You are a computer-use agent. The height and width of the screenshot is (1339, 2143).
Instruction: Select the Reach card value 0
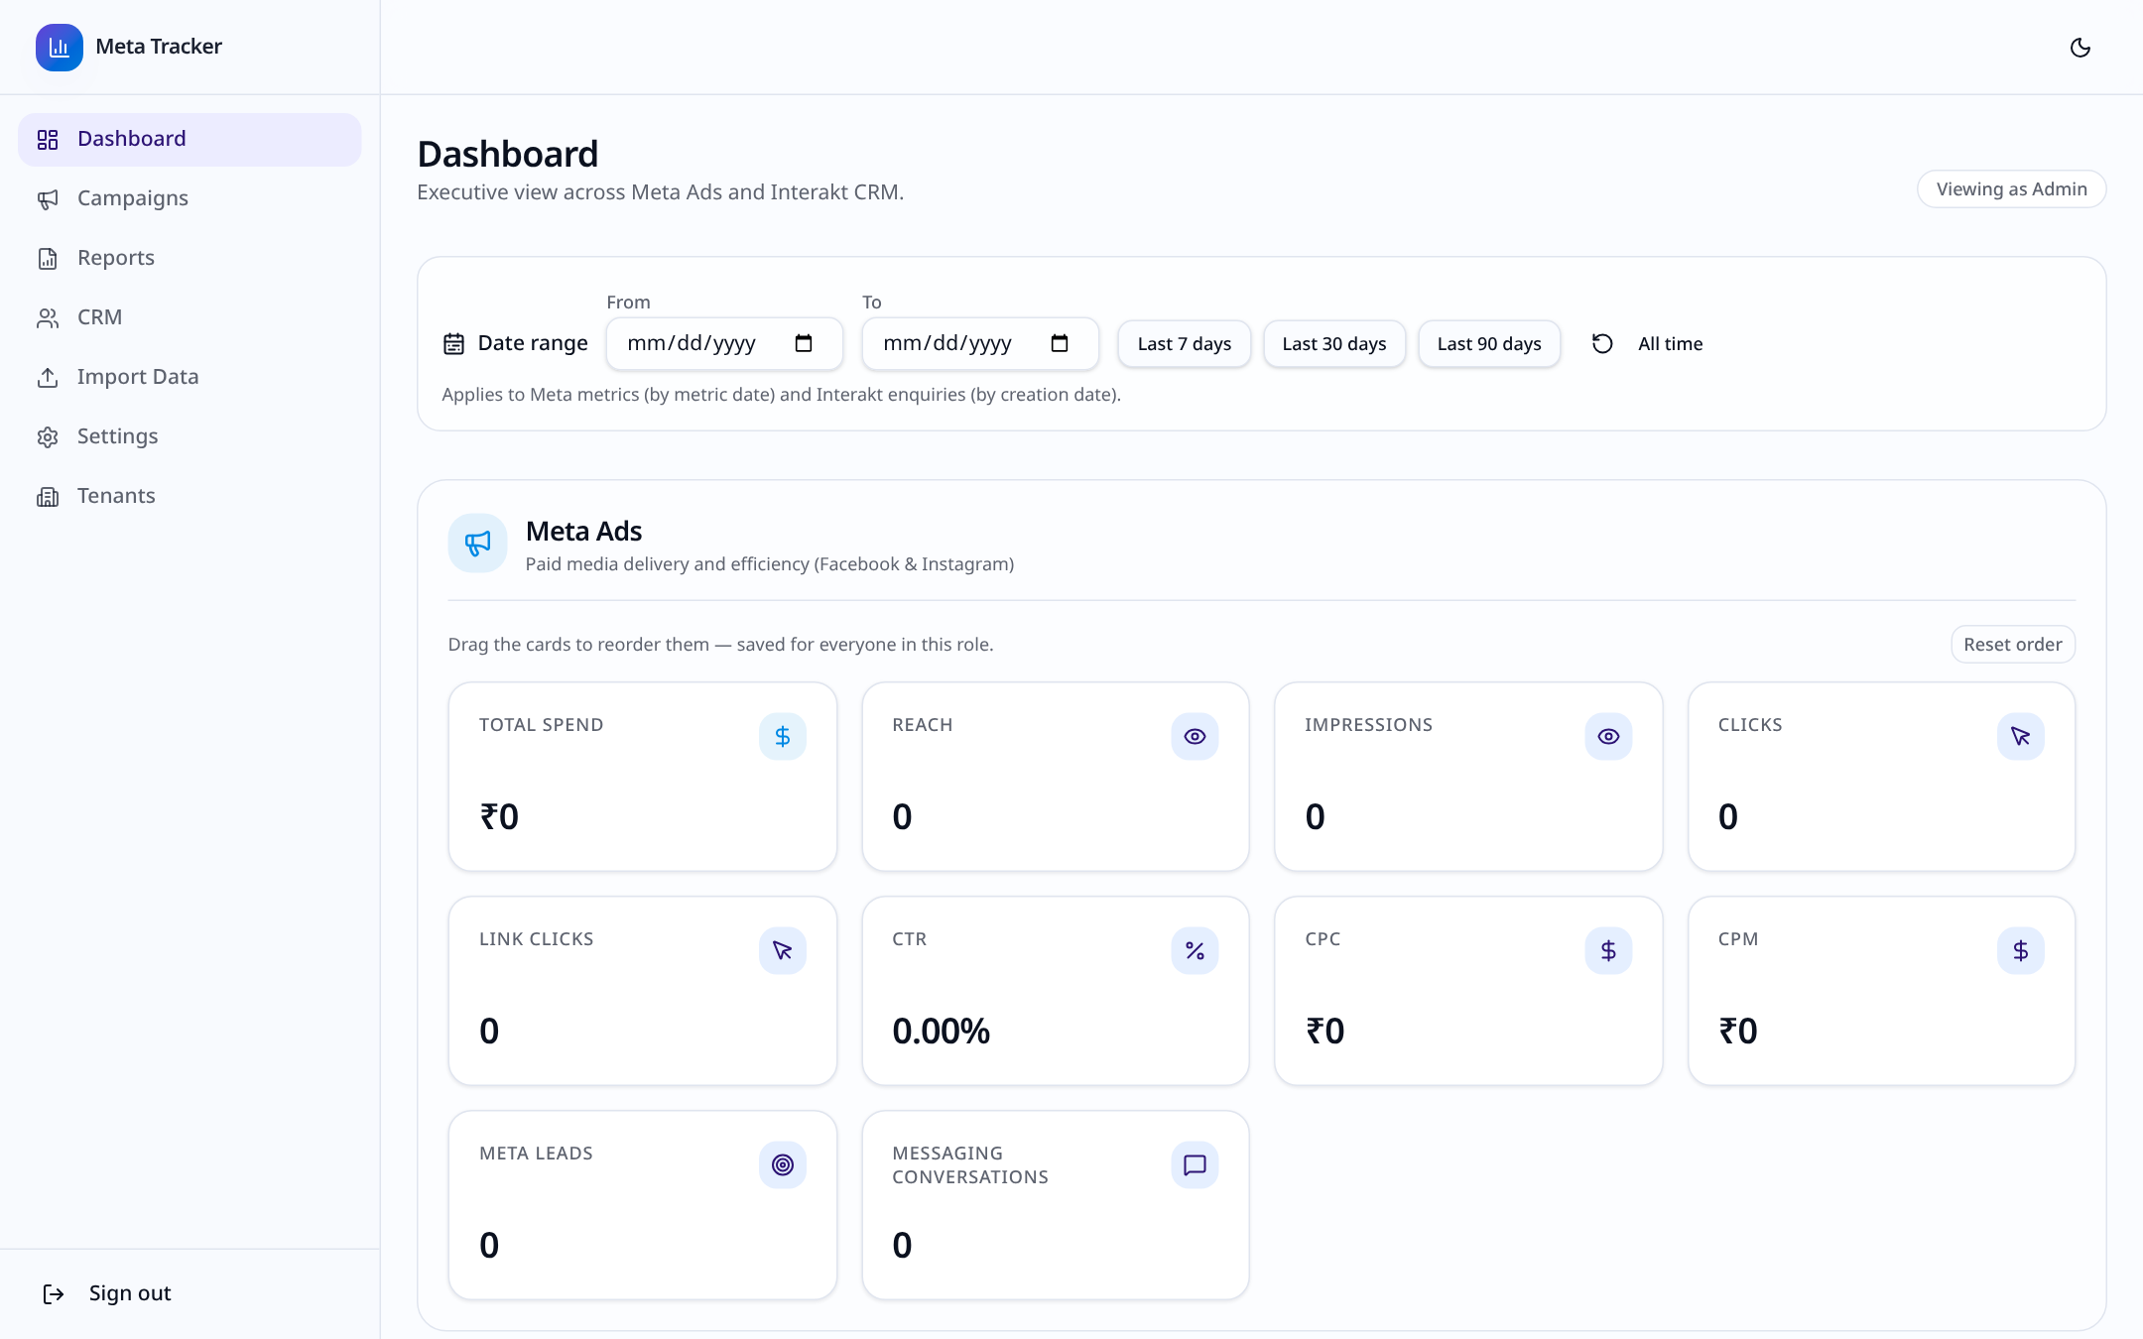point(902,817)
